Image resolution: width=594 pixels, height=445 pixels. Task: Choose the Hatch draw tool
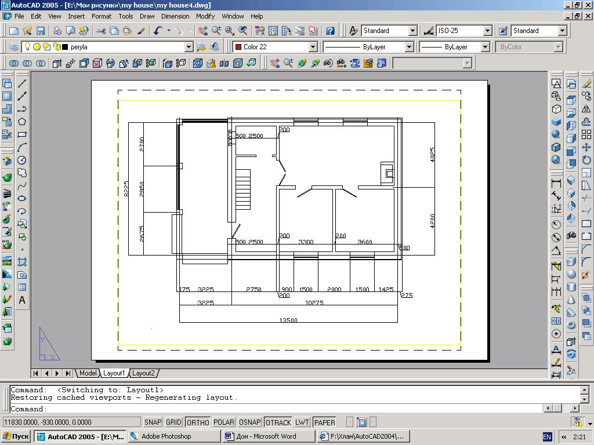pos(22,262)
